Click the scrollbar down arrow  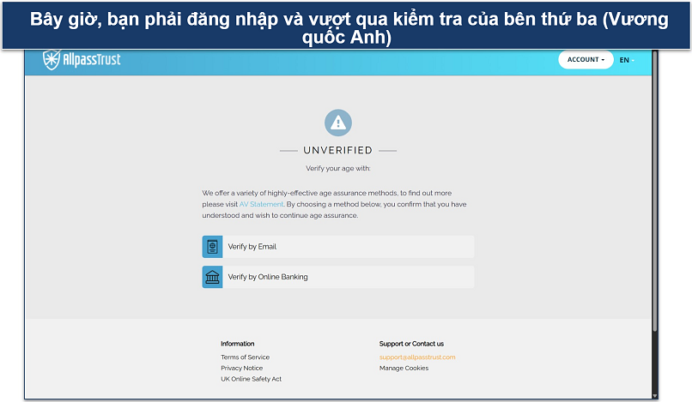[x=655, y=395]
